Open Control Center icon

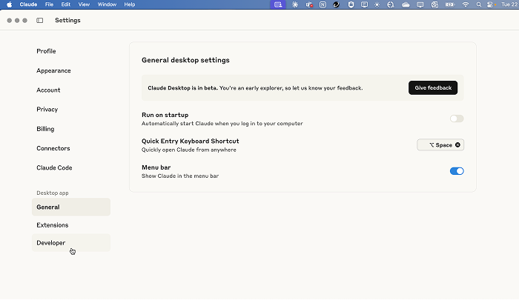490,4
